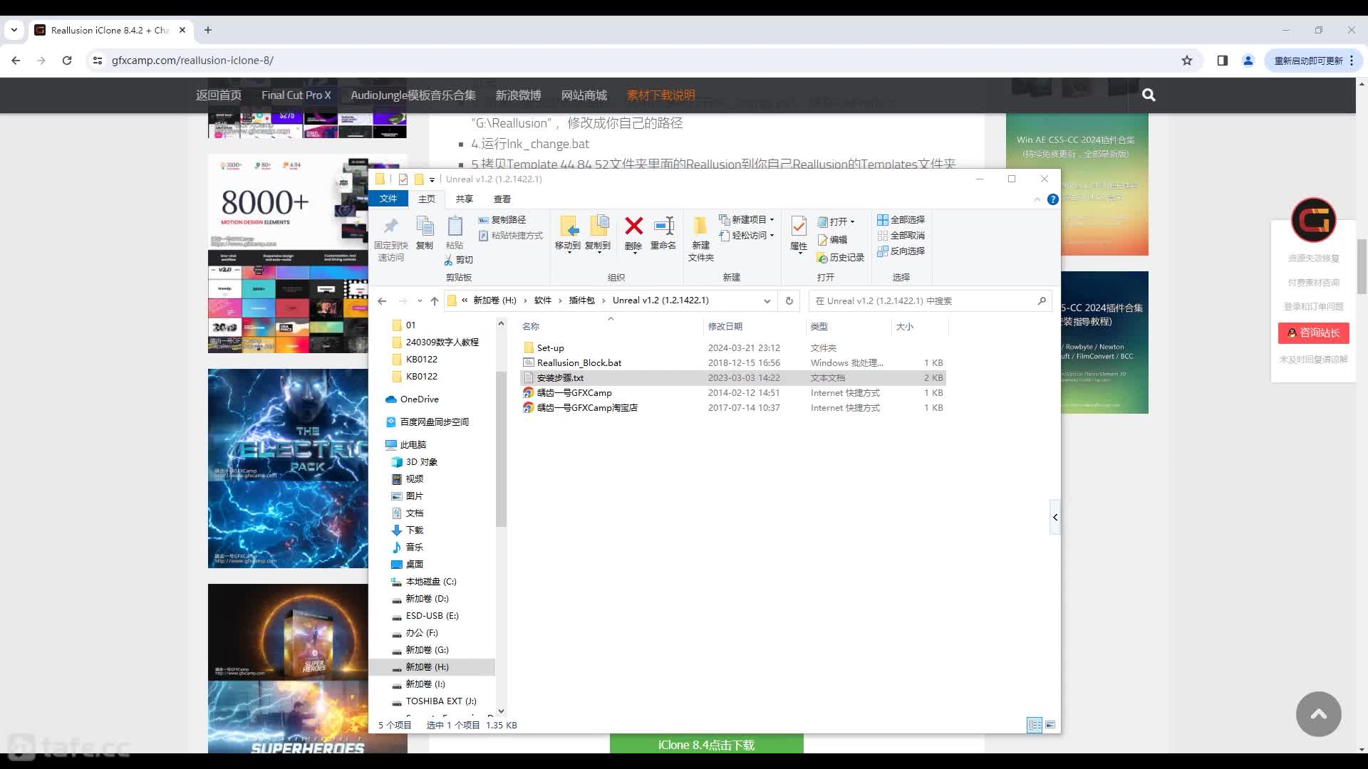1368x769 pixels.
Task: Click Explorer up-directory arrow
Action: [x=435, y=300]
